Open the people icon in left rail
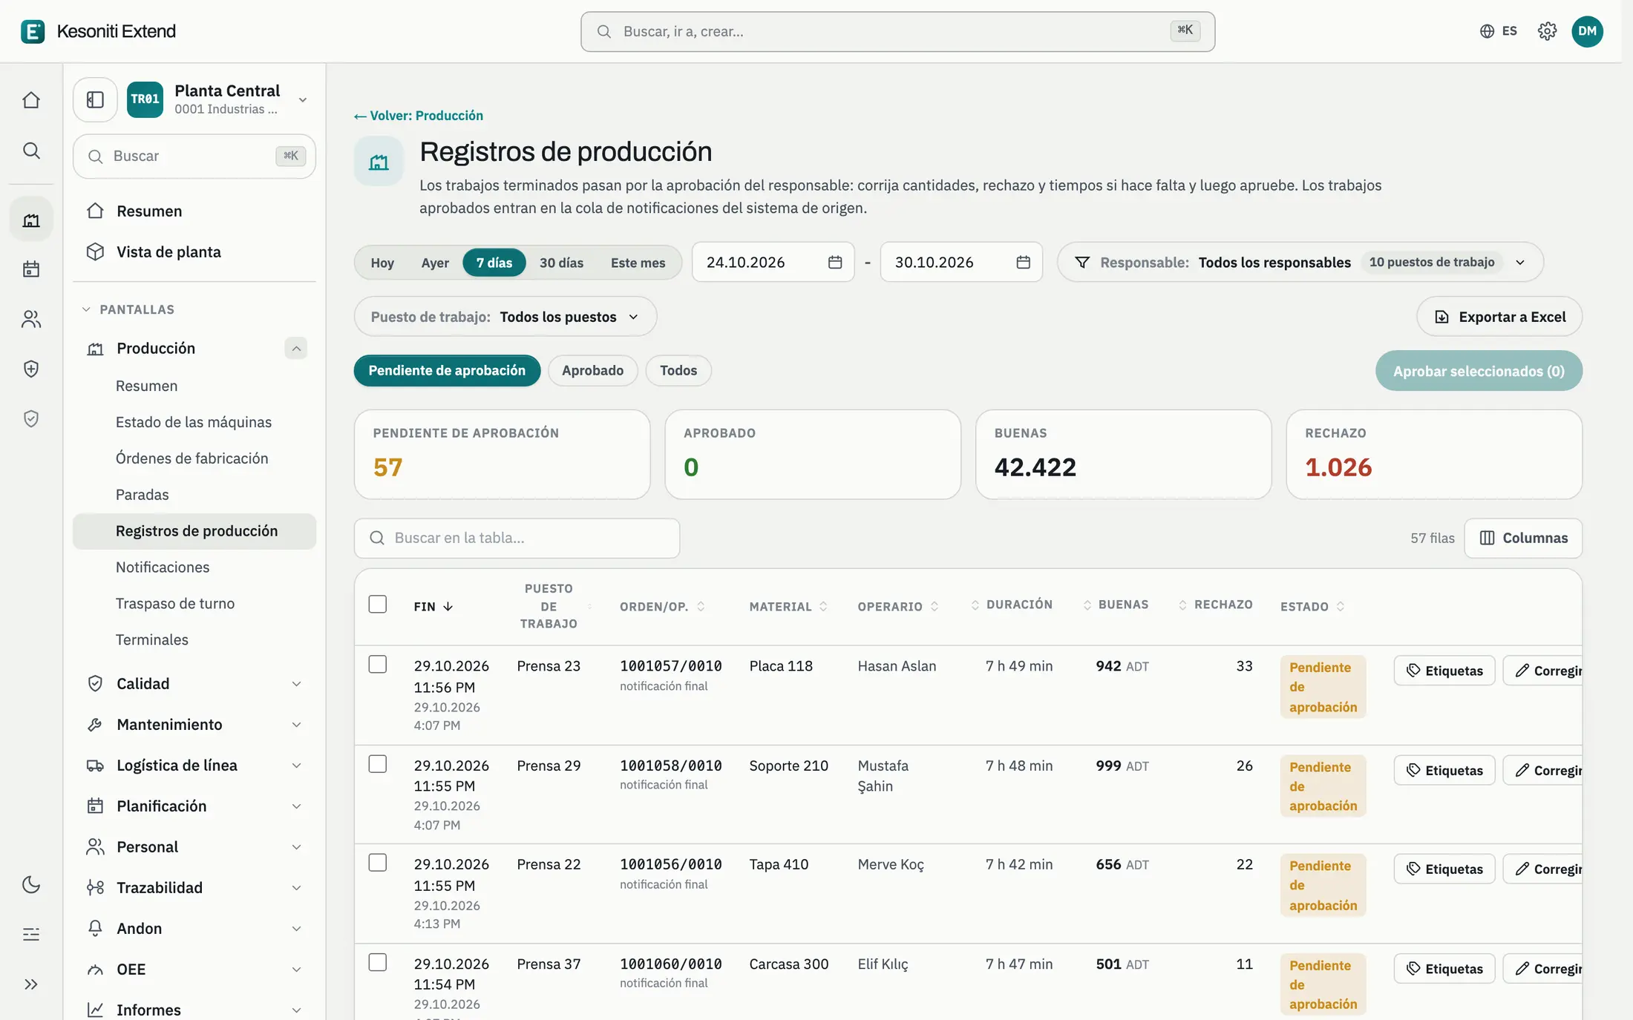This screenshot has width=1633, height=1020. pos(31,319)
